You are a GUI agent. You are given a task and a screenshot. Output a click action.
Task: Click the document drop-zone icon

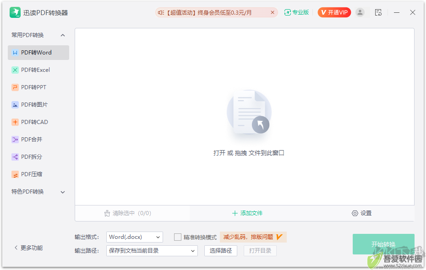tap(249, 113)
